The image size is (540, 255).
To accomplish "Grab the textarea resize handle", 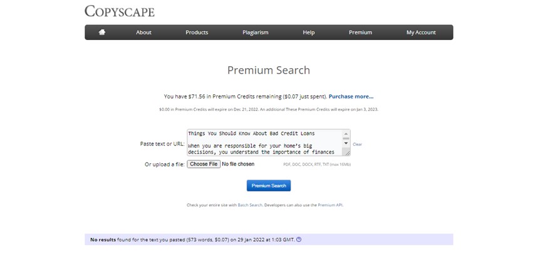I will tap(347, 153).
